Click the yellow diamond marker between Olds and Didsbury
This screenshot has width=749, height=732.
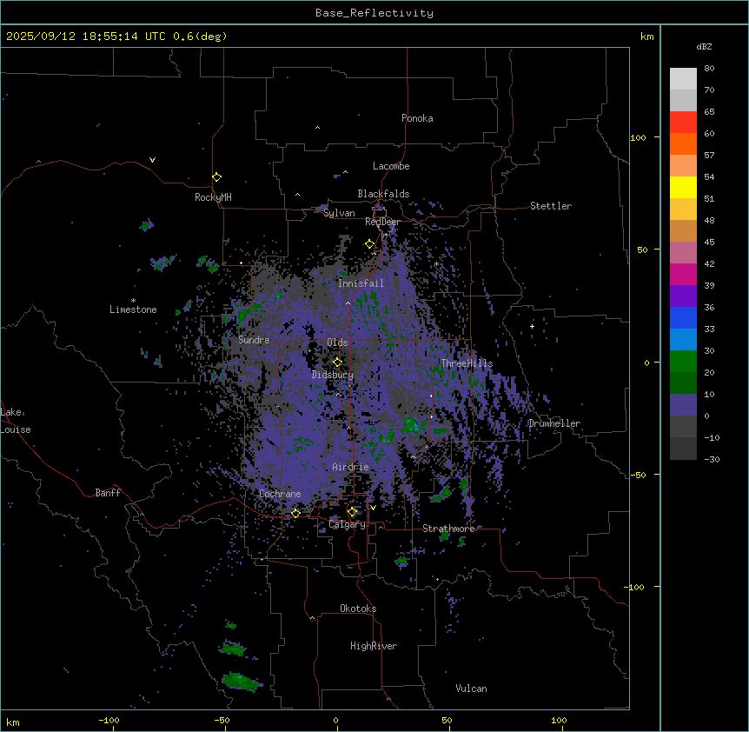[337, 363]
